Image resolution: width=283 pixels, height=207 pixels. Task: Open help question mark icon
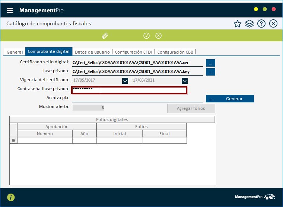[261, 24]
